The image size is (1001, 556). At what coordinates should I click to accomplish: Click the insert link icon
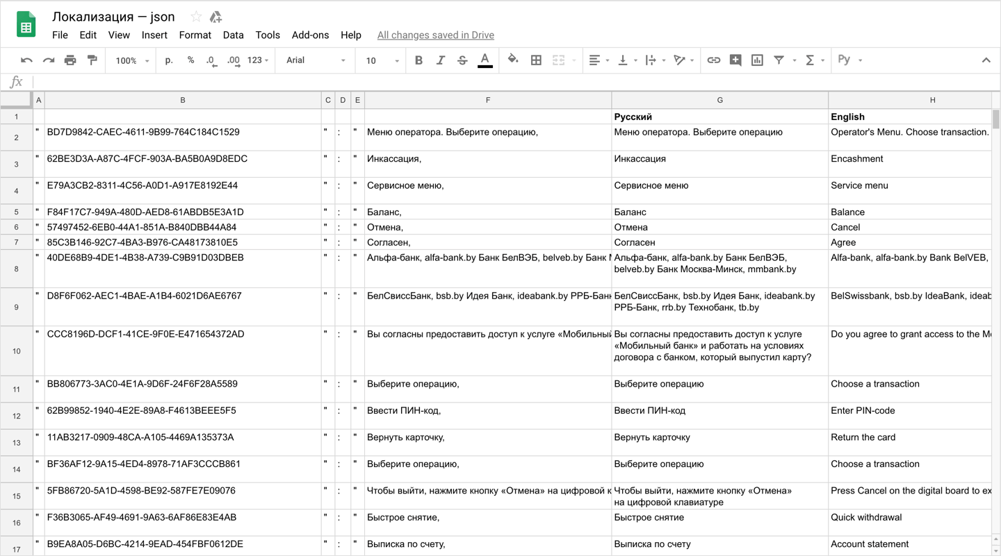coord(713,60)
